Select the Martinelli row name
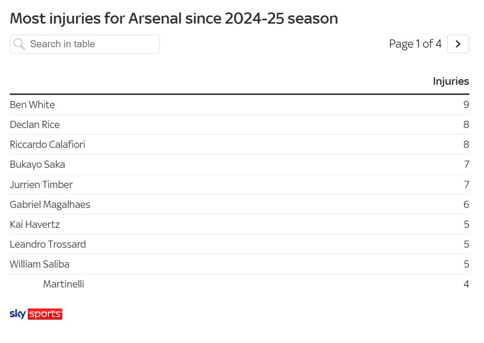This screenshot has width=484, height=343. coord(63,284)
